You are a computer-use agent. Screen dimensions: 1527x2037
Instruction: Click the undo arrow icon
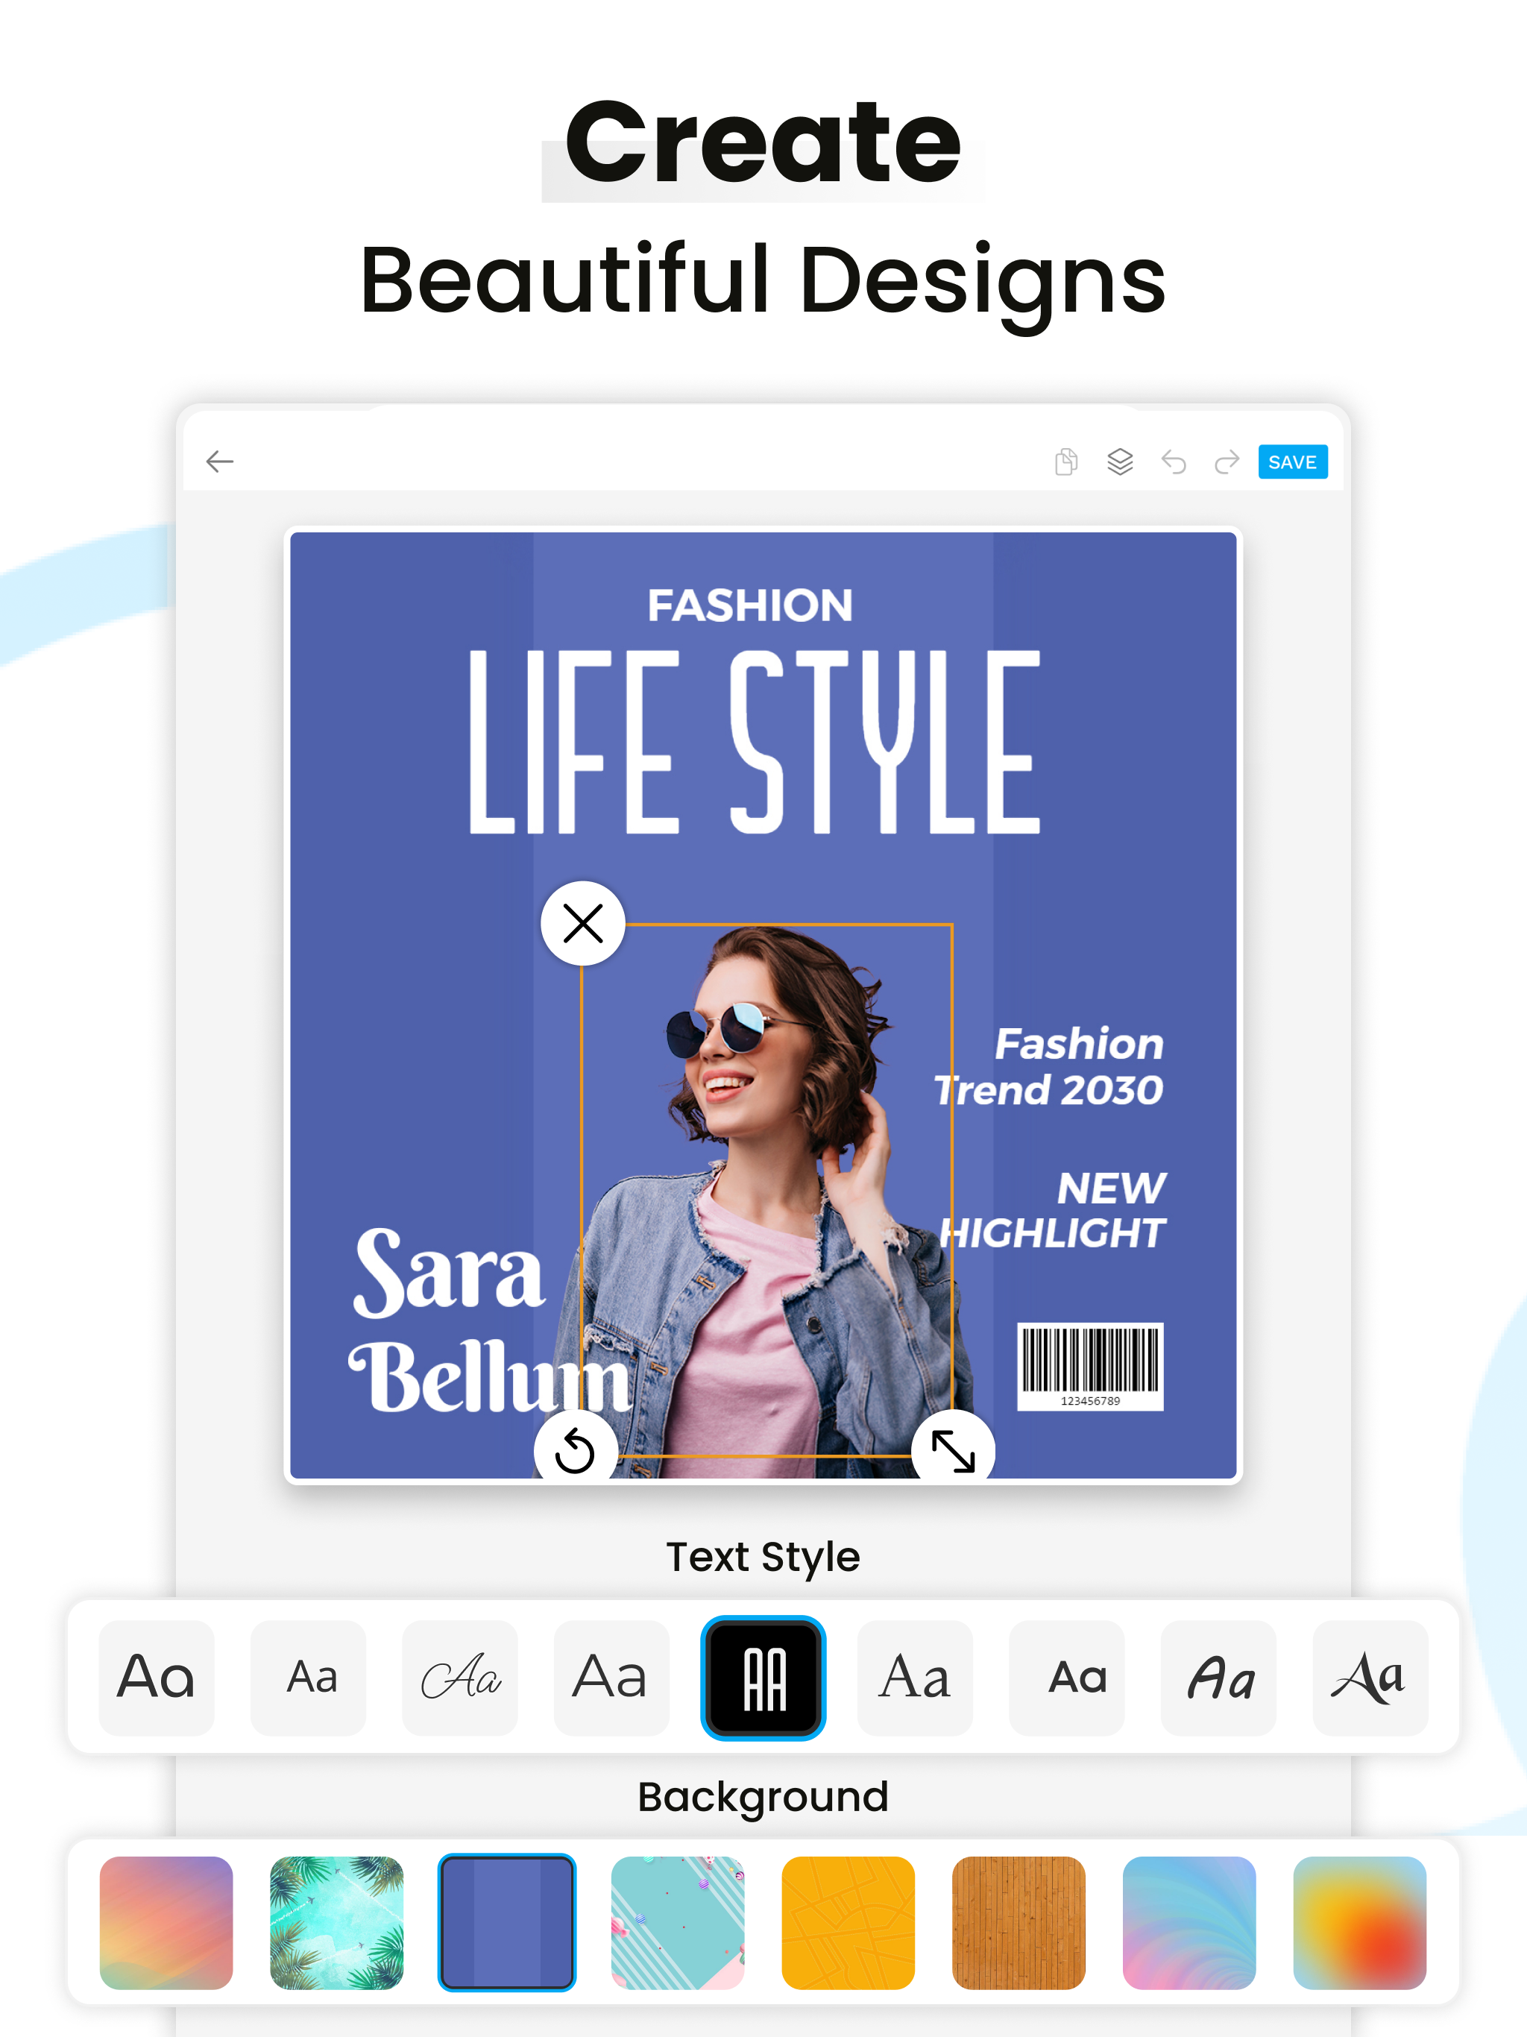(1172, 462)
